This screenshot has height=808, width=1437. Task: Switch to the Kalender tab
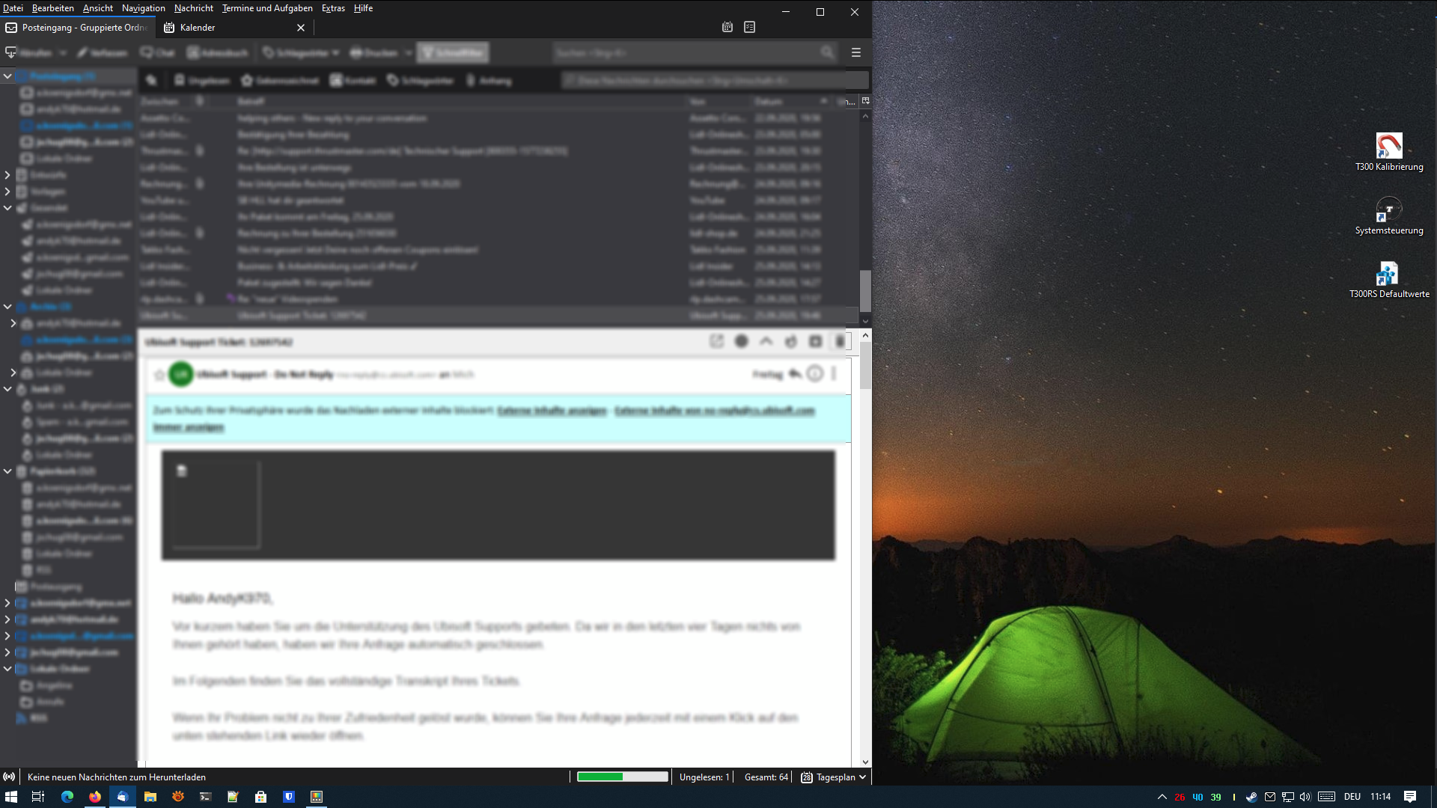coord(198,28)
